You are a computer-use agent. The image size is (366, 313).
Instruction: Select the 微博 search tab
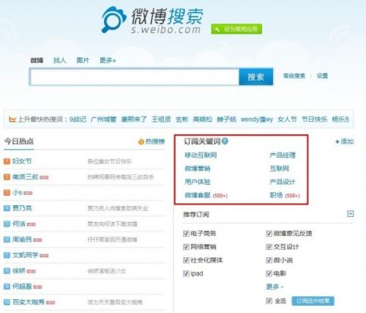coord(37,60)
